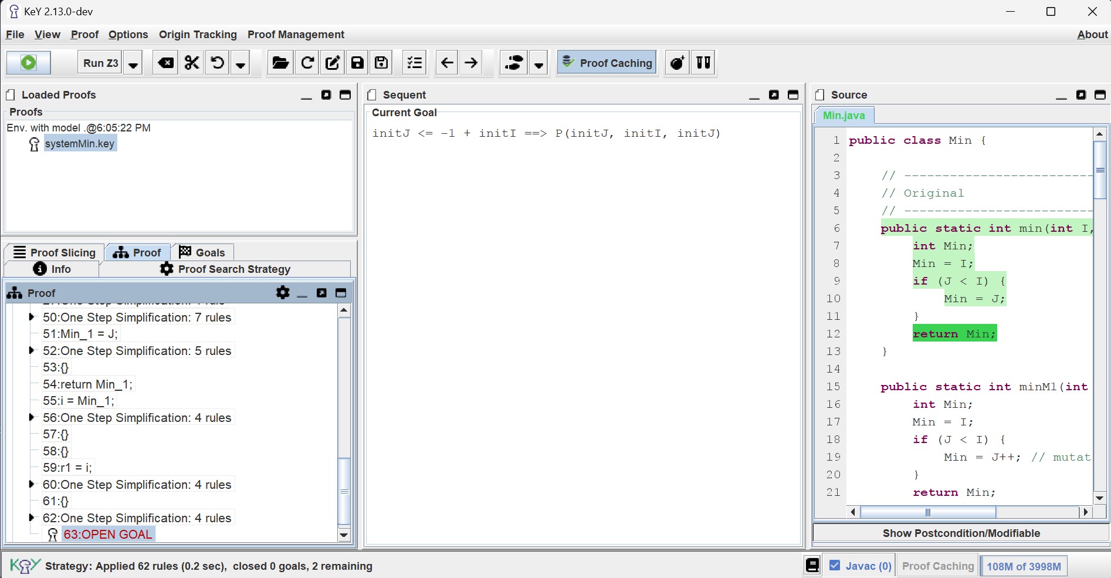Click the edit file pencil icon
1111x578 pixels.
click(x=333, y=62)
